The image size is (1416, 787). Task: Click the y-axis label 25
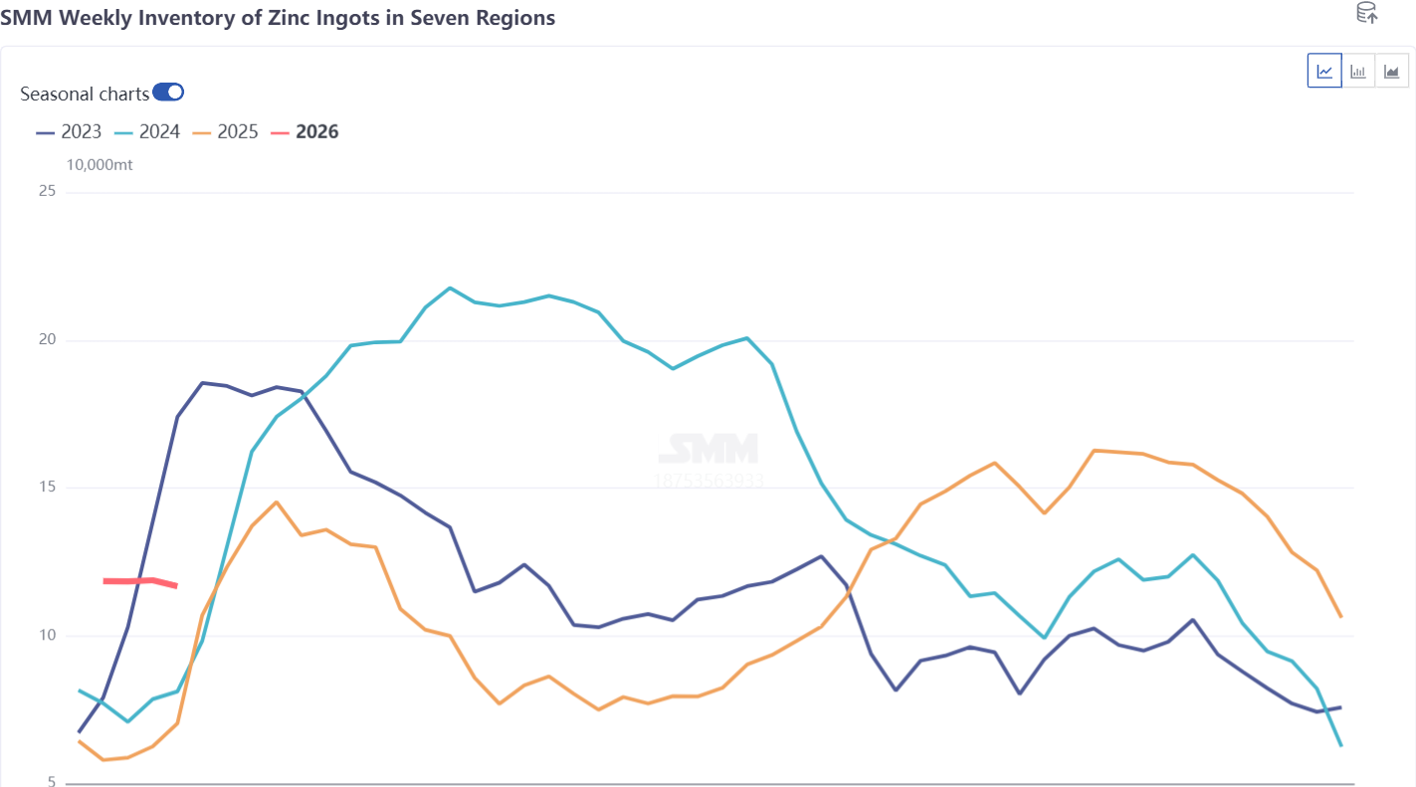pyautogui.click(x=47, y=192)
